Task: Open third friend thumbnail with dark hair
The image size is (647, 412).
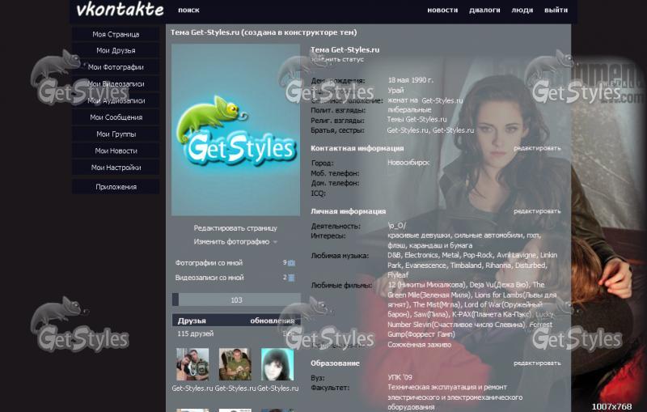Action: click(277, 364)
